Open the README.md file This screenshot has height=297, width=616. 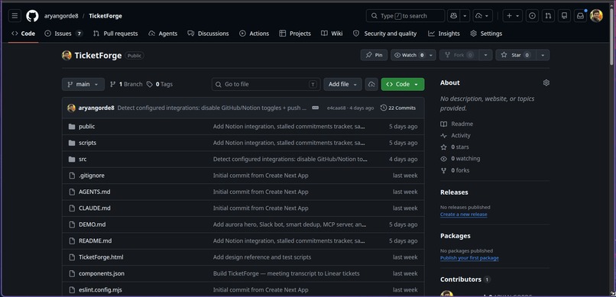click(95, 241)
